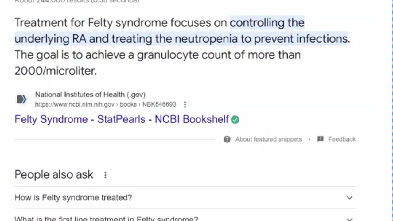Viewport: 393px width, 221px height.
Task: Click "2000/microliter" in the snippet
Action: [56, 71]
